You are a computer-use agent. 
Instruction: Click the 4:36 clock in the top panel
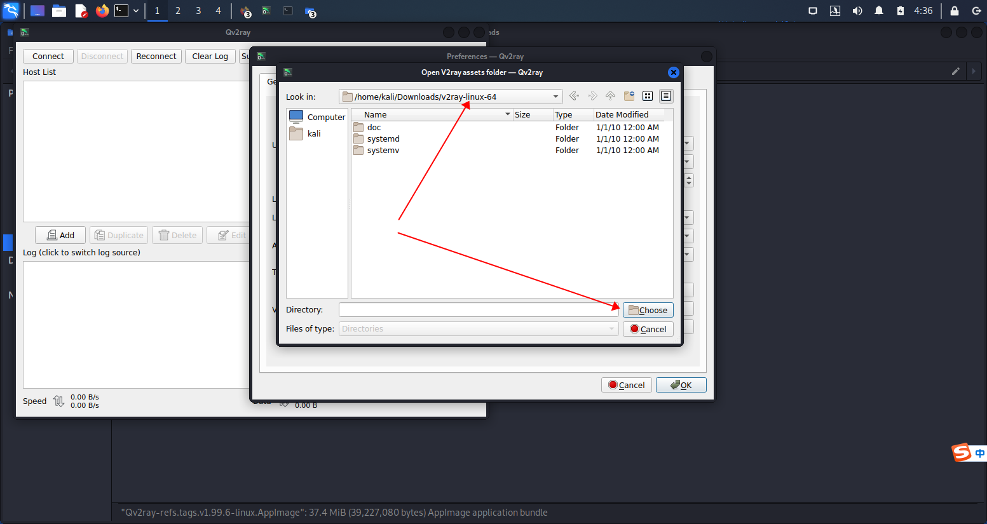coord(923,11)
